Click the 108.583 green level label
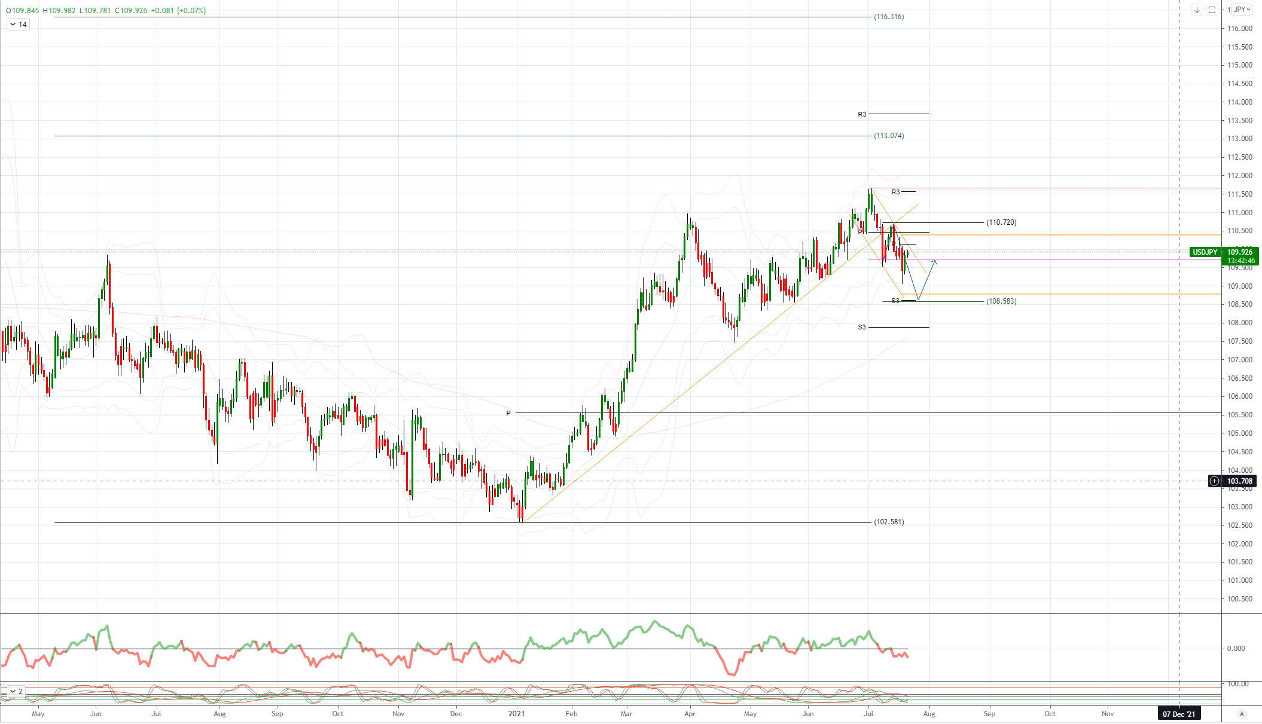1262x724 pixels. tap(1001, 301)
